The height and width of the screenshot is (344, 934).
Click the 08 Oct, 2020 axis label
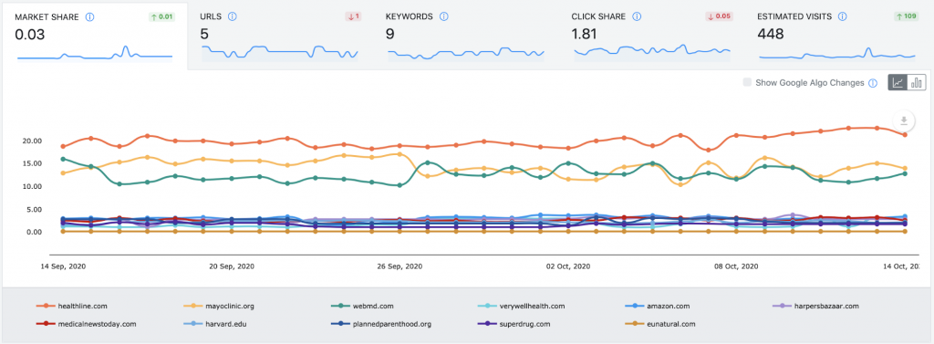click(735, 266)
